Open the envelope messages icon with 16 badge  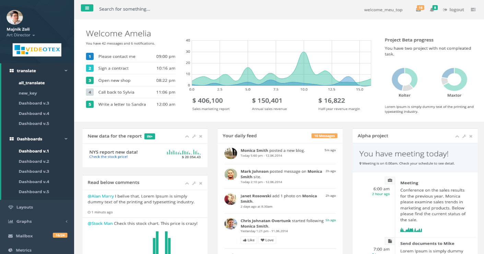(418, 10)
